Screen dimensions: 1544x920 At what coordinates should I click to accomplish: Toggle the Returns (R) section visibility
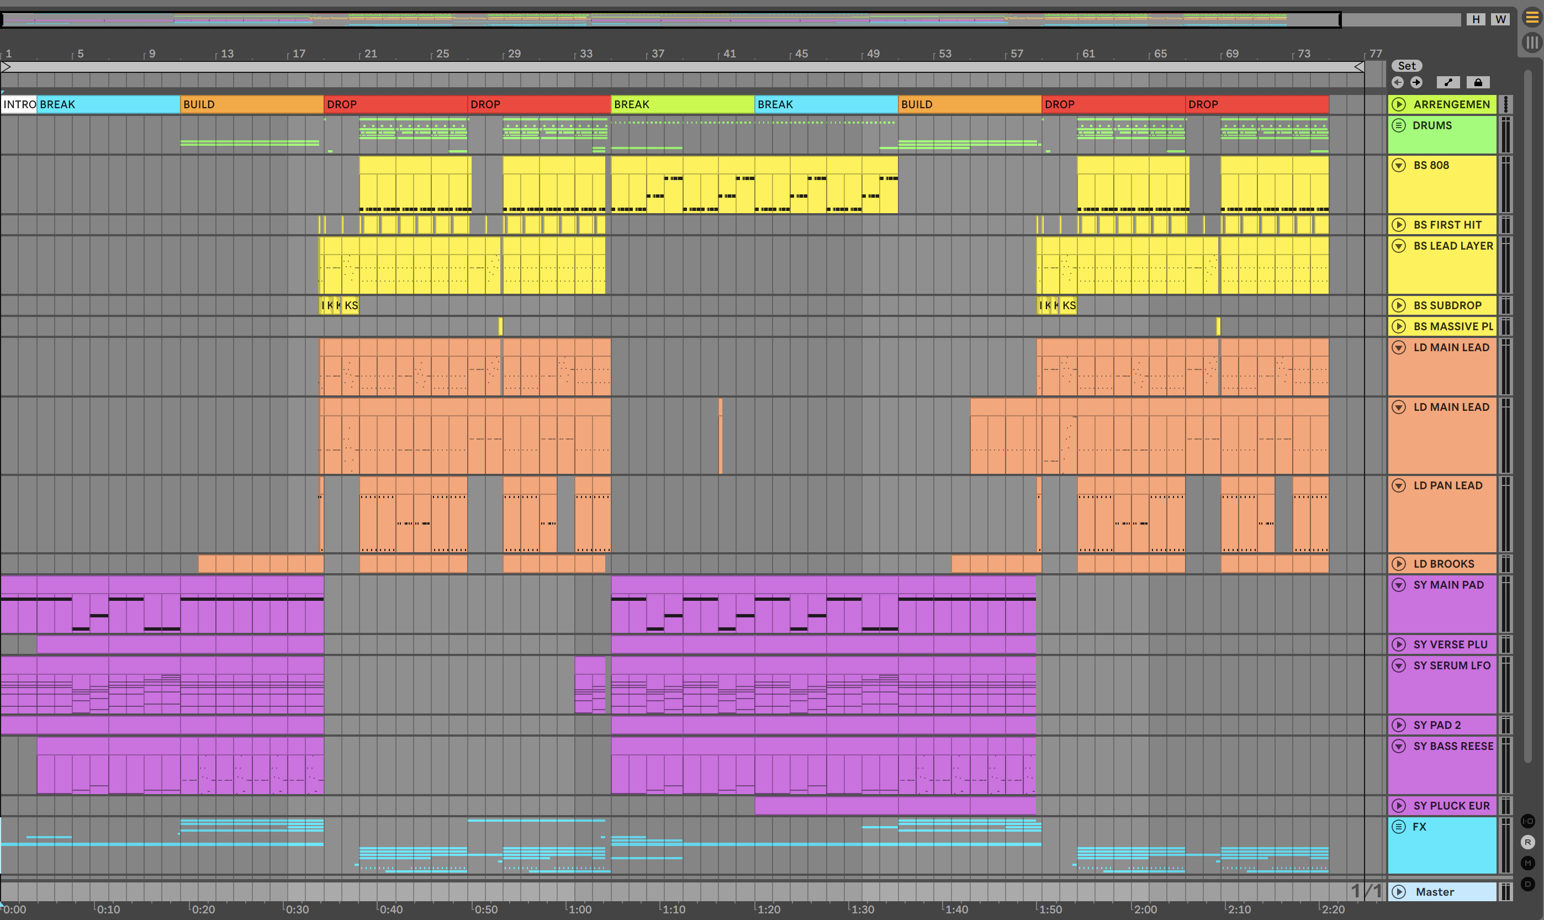point(1528,842)
